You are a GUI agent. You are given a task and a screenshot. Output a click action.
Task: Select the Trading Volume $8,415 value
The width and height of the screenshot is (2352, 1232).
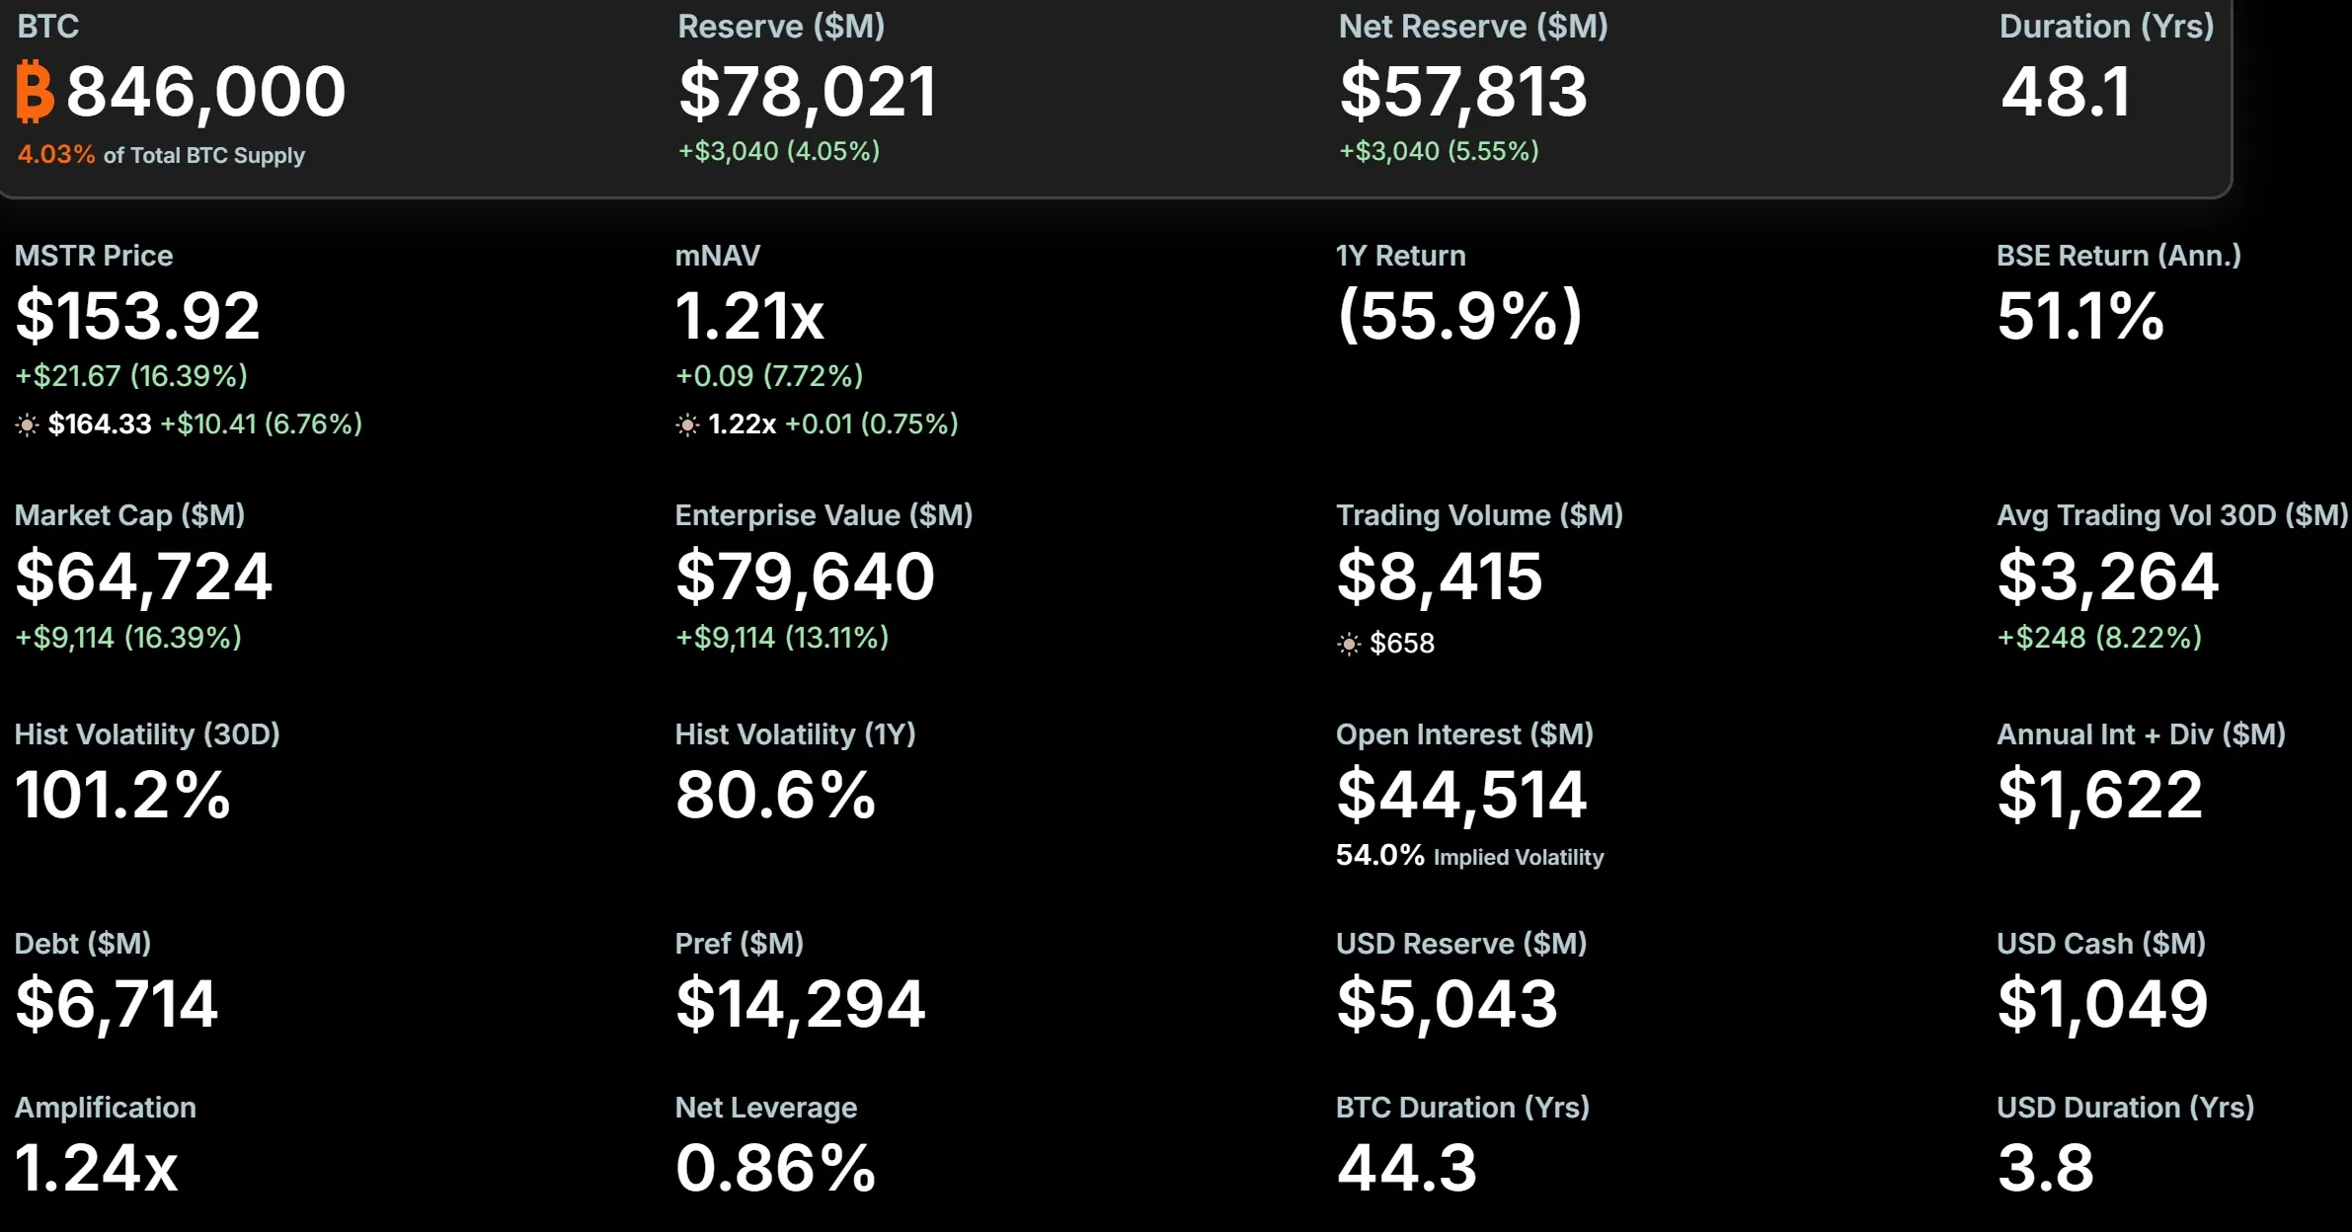coord(1439,577)
